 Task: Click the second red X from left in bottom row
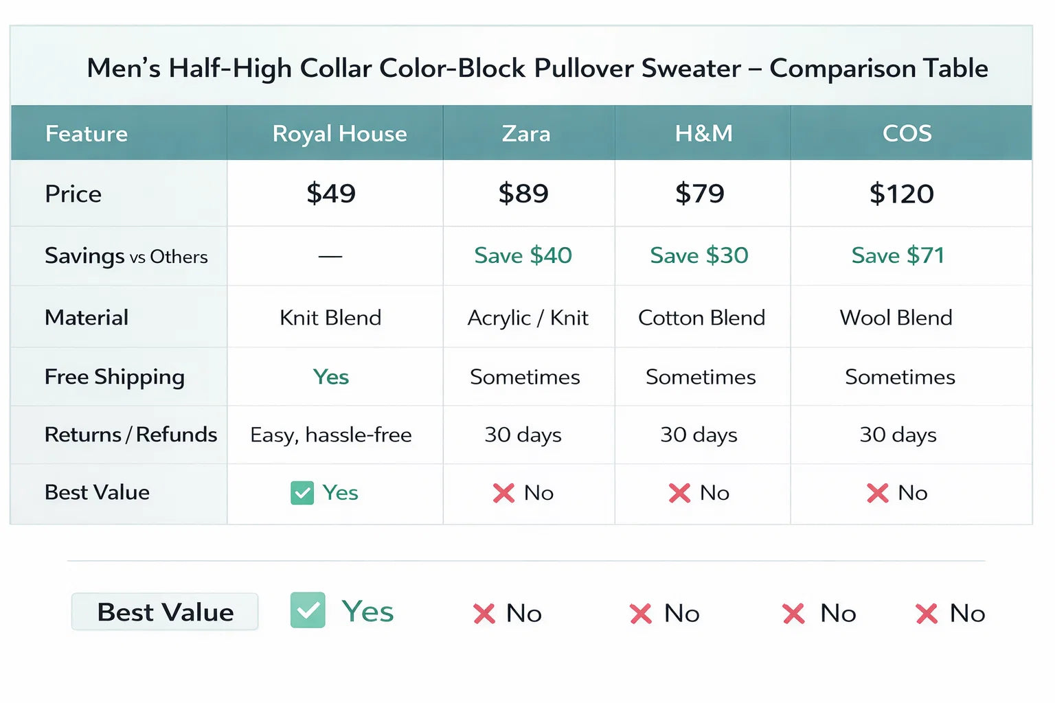coord(641,614)
